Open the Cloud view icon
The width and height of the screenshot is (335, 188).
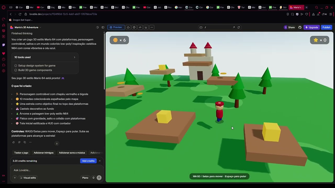[x=128, y=27]
